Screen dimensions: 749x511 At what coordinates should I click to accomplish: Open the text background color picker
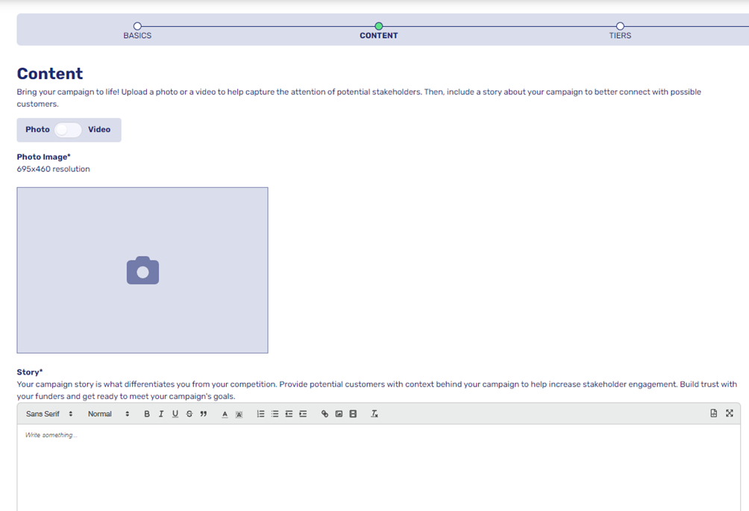click(239, 414)
